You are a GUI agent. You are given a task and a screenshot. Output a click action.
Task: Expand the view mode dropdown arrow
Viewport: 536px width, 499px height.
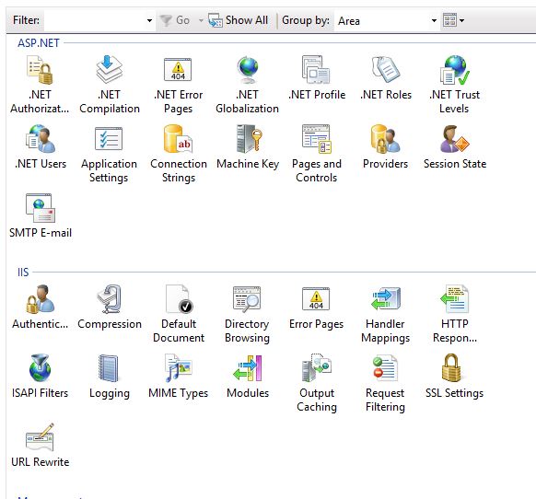(461, 20)
